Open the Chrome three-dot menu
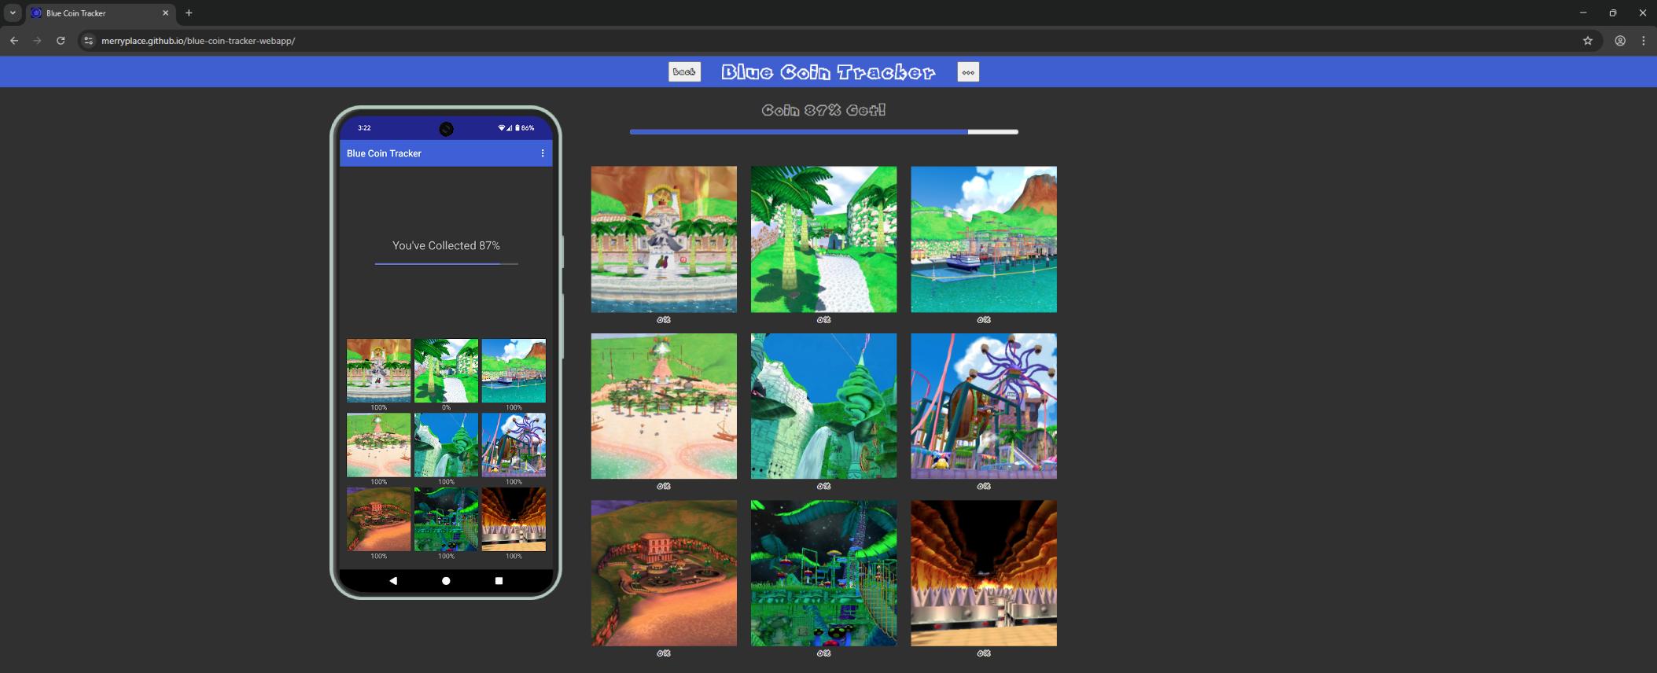The image size is (1657, 673). pyautogui.click(x=1644, y=41)
